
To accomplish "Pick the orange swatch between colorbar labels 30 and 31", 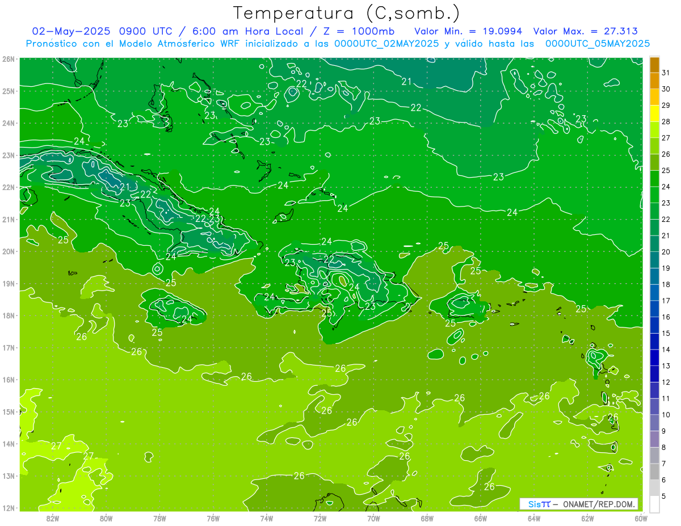I will [654, 81].
